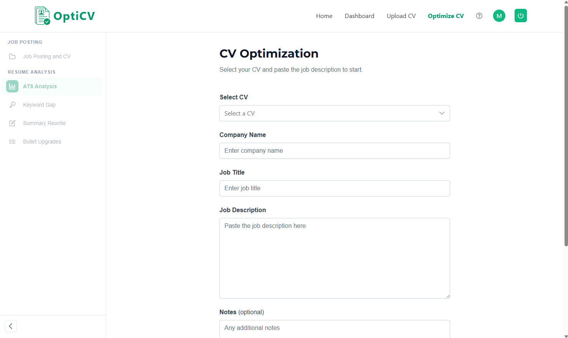Click the 'Job Title' field label
This screenshot has width=568, height=338.
(x=232, y=172)
